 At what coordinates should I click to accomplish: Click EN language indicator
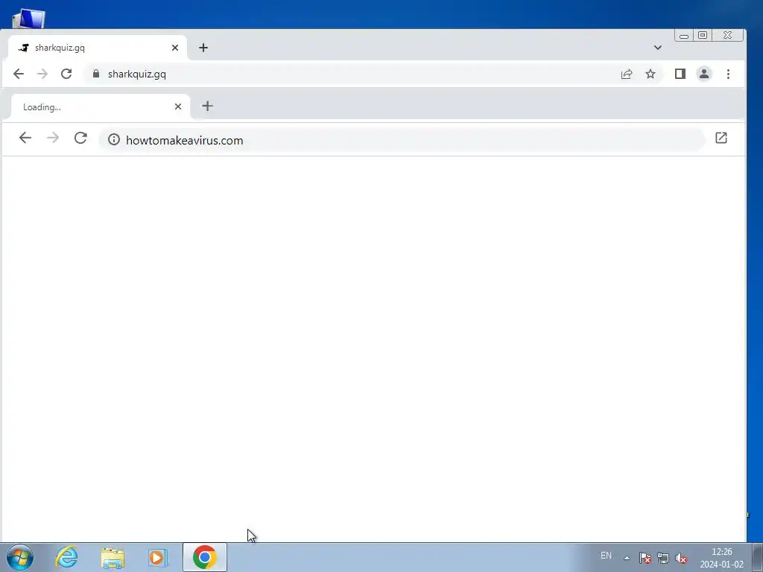tap(606, 556)
